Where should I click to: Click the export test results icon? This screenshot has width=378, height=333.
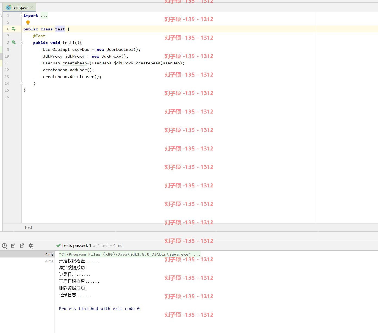(x=22, y=246)
